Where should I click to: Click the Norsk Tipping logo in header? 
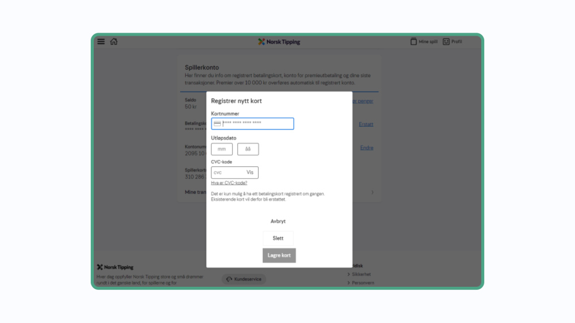279,42
